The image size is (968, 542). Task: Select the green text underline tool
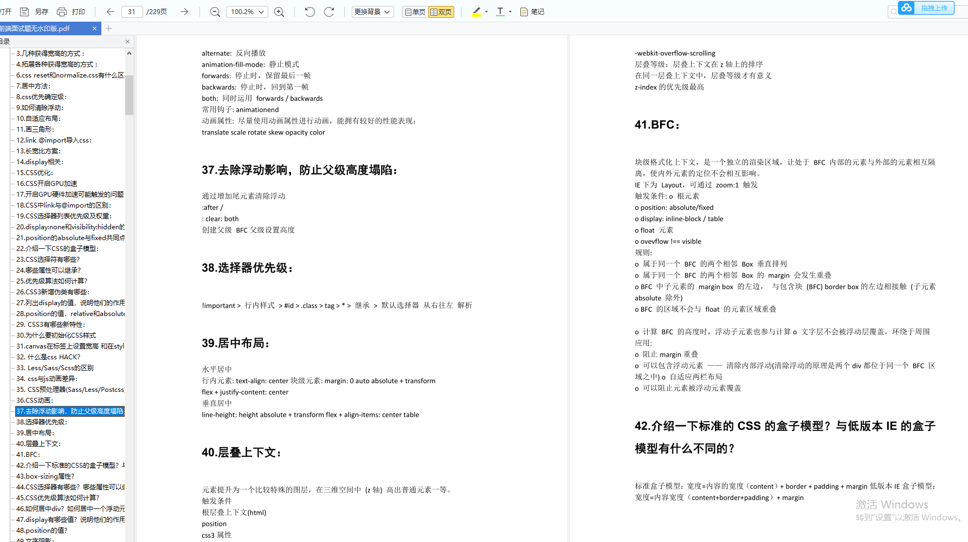[x=500, y=11]
